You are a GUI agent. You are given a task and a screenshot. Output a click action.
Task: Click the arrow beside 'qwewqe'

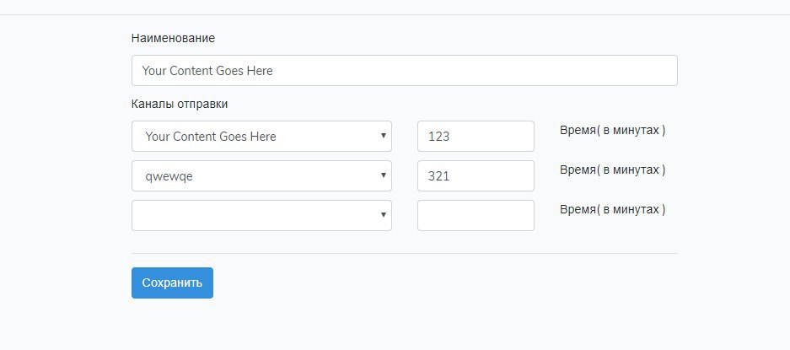(384, 175)
